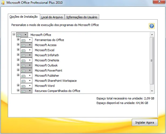Image resolution: width=166 pixels, height=134 pixels.
Task: Expand the Microsoft PowerPoint node
Action: 18,70
